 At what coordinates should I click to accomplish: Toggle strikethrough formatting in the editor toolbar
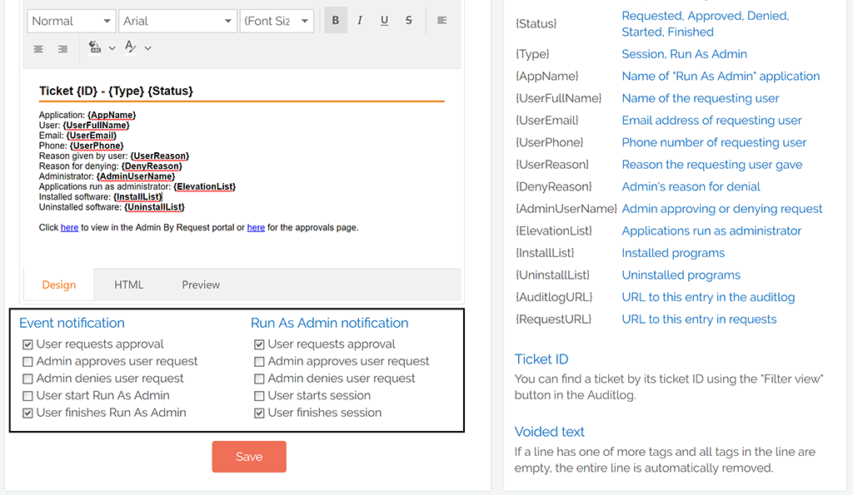coord(408,21)
